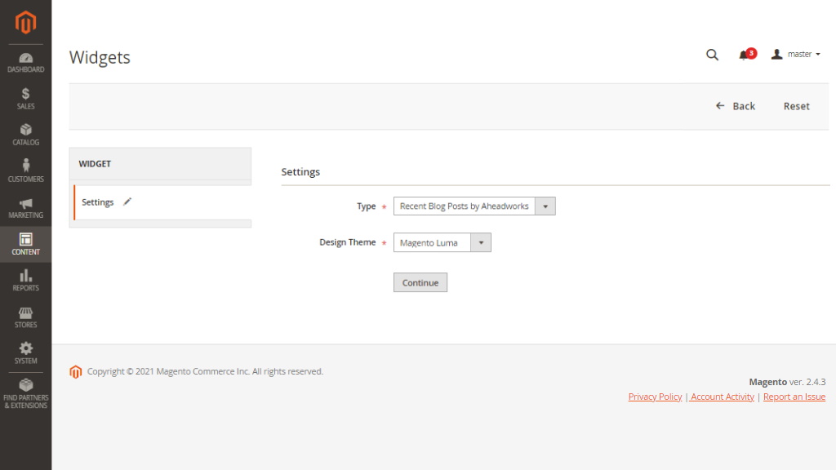
Task: Open the Content menu
Action: click(x=25, y=244)
